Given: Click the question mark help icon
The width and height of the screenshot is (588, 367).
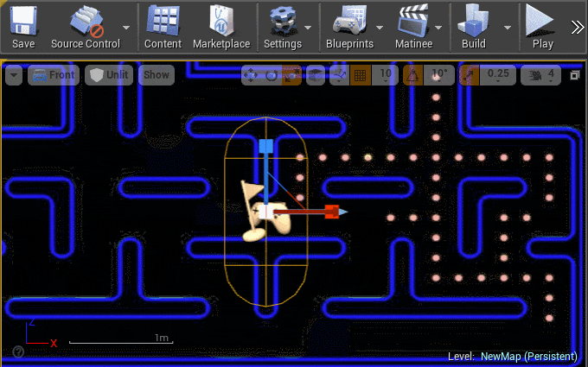Looking at the screenshot, I should click(18, 351).
